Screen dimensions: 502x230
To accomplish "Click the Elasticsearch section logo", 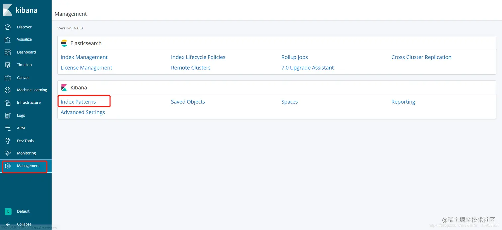I will point(64,43).
